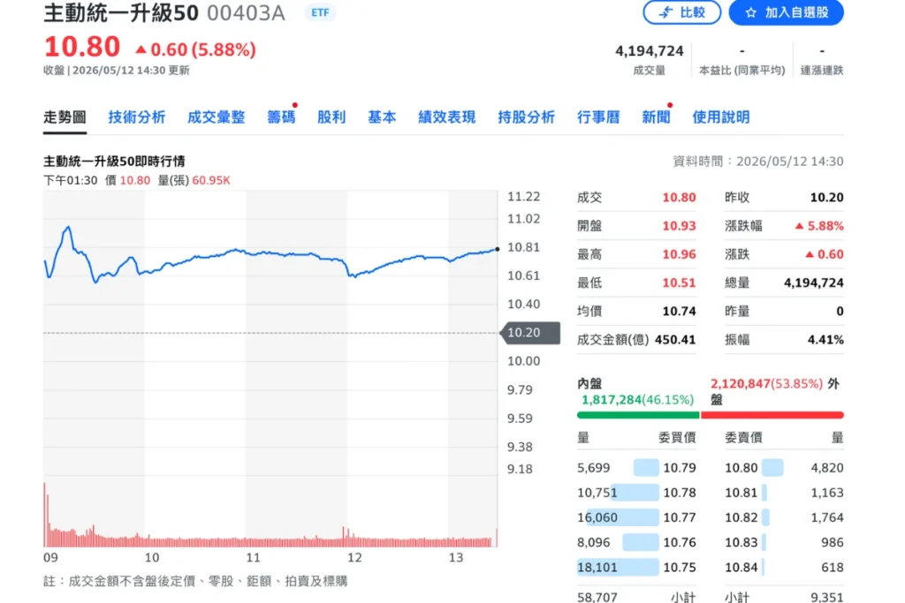Click the ETF badge
The width and height of the screenshot is (905, 603).
(x=320, y=12)
